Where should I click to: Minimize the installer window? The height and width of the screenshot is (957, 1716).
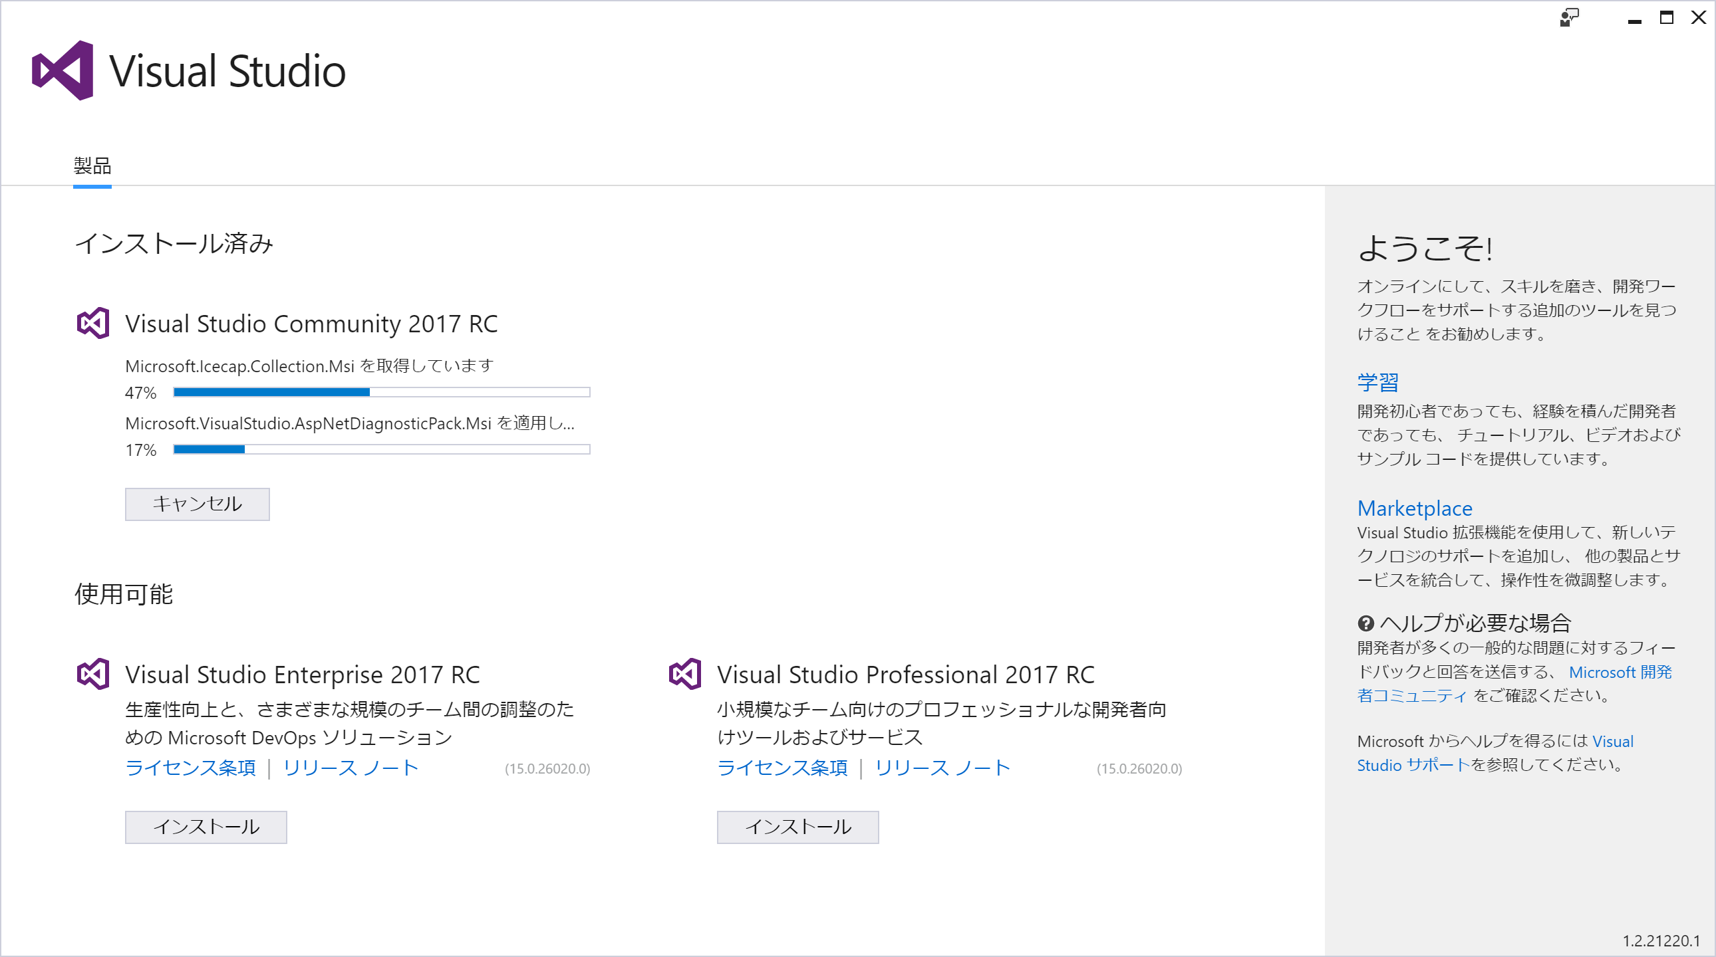1634,19
